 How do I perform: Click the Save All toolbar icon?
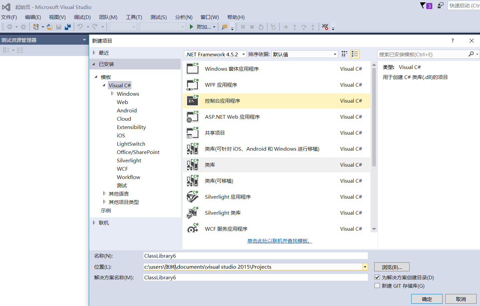tap(67, 27)
